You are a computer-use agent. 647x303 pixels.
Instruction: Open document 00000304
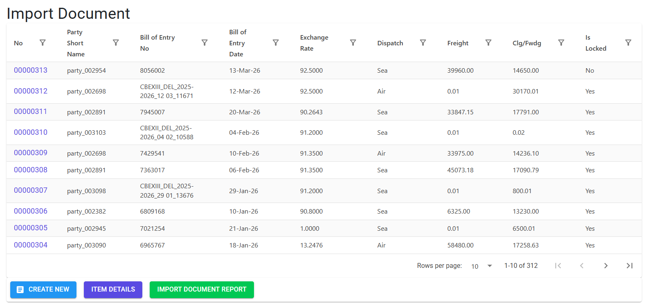31,245
